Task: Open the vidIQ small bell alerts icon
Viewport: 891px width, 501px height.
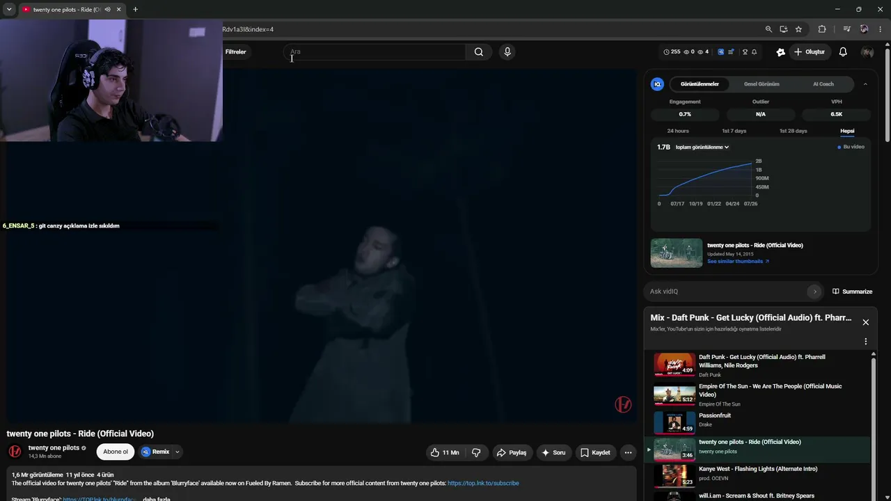Action: click(754, 51)
